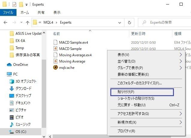
Task: Open 並べ替え(O) context menu item
Action: point(146,61)
